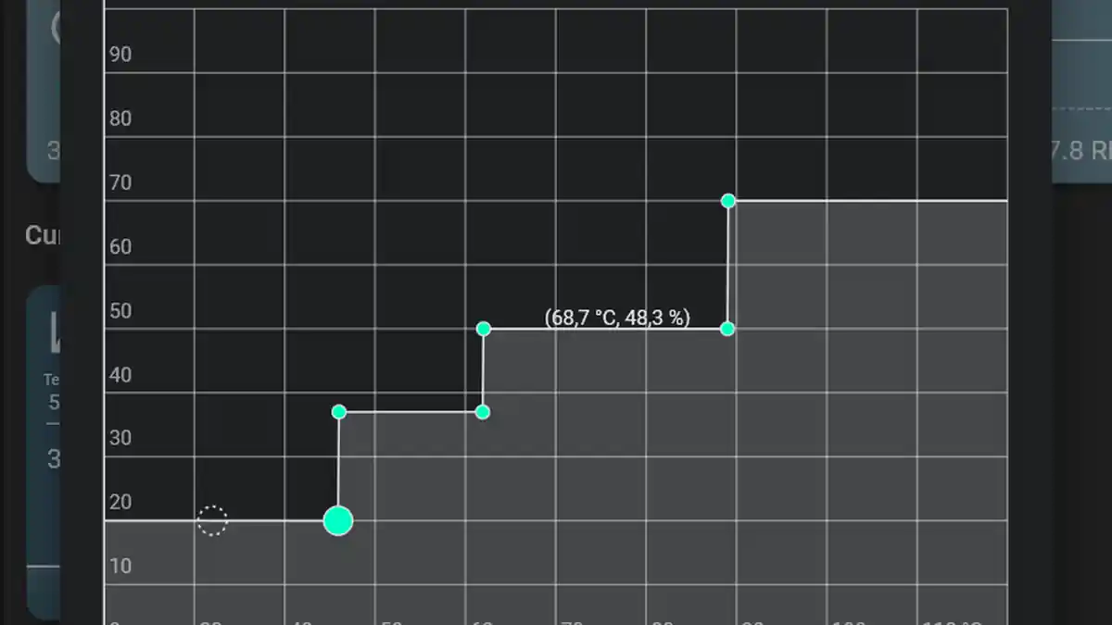
Task: Click the vertical curve segment between 50% and 70%
Action: [728, 264]
